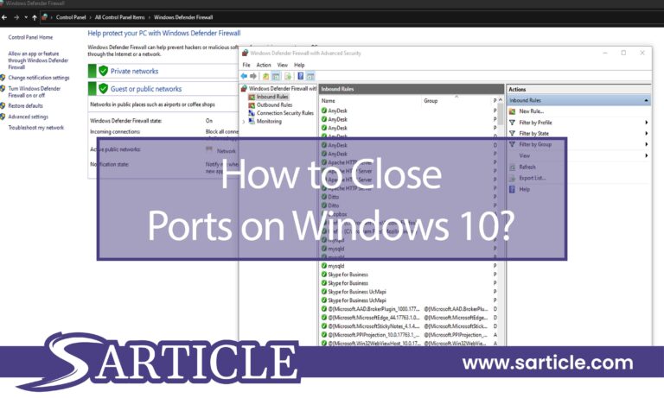
Task: Open the File menu
Action: click(246, 65)
